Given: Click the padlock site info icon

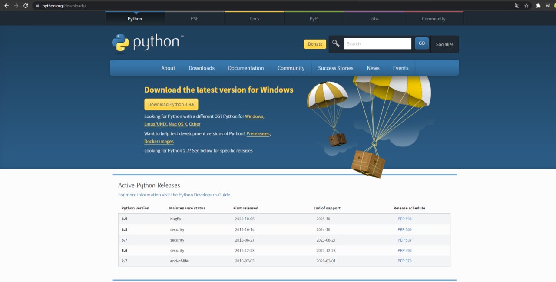Looking at the screenshot, I should (37, 6).
